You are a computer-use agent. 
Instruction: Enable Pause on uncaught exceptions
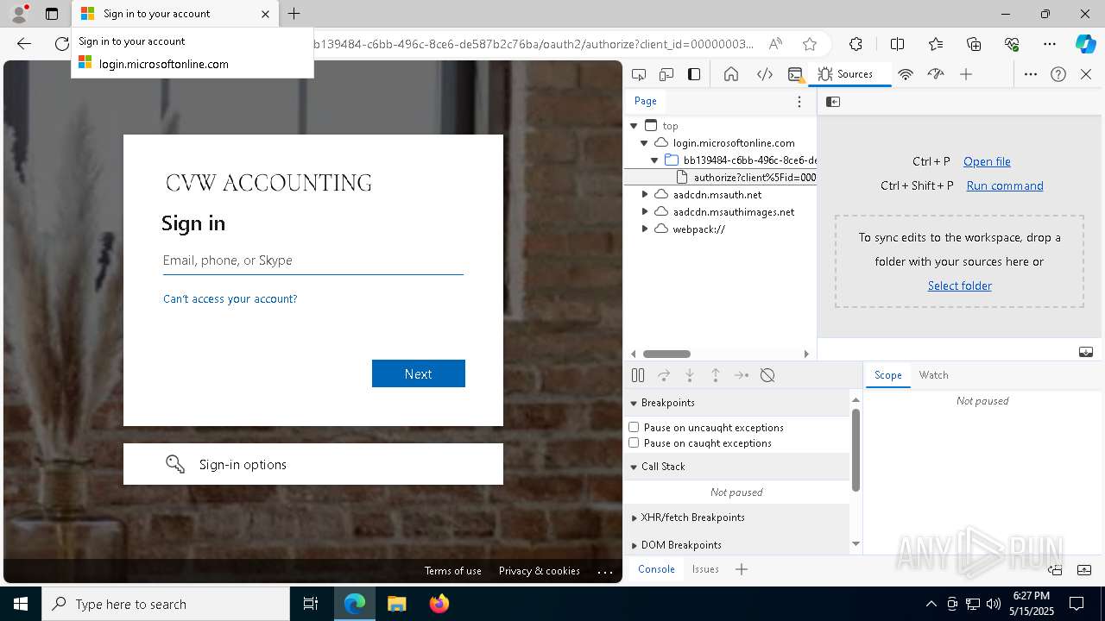pos(634,427)
